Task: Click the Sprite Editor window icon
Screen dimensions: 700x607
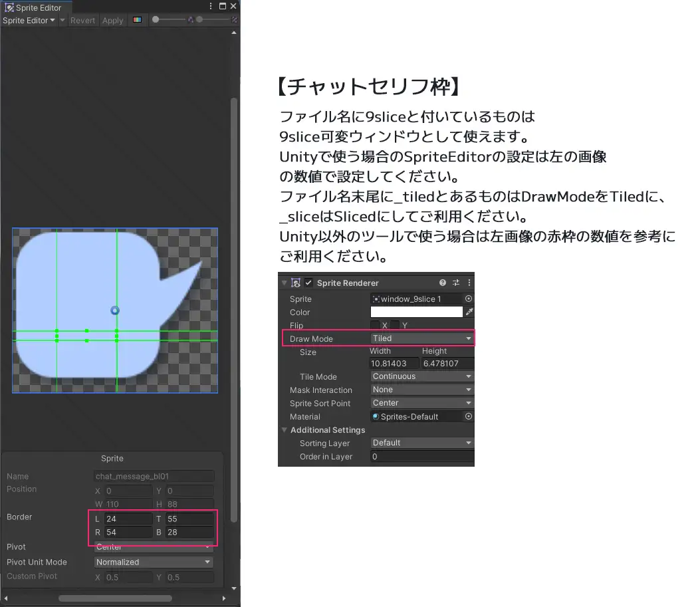Action: point(9,7)
